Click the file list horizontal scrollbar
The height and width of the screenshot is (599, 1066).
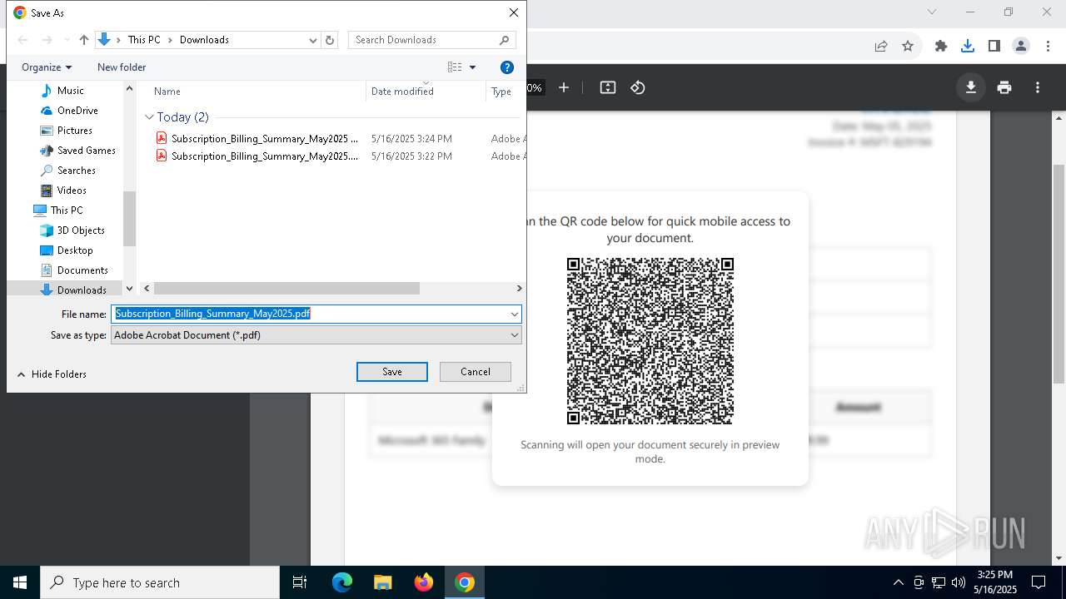click(286, 288)
